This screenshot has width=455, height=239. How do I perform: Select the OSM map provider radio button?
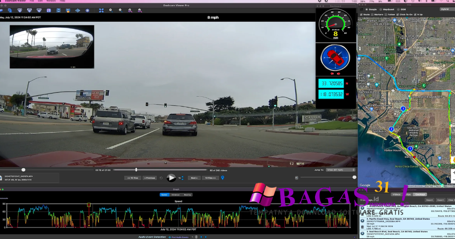pos(398,9)
